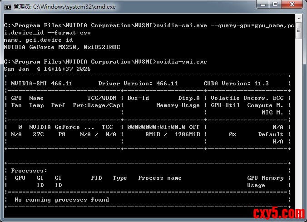
Task: Click the 'Bus-Id' column header
Action: click(138, 98)
